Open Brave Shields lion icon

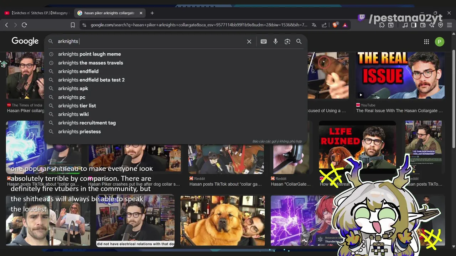click(x=335, y=25)
